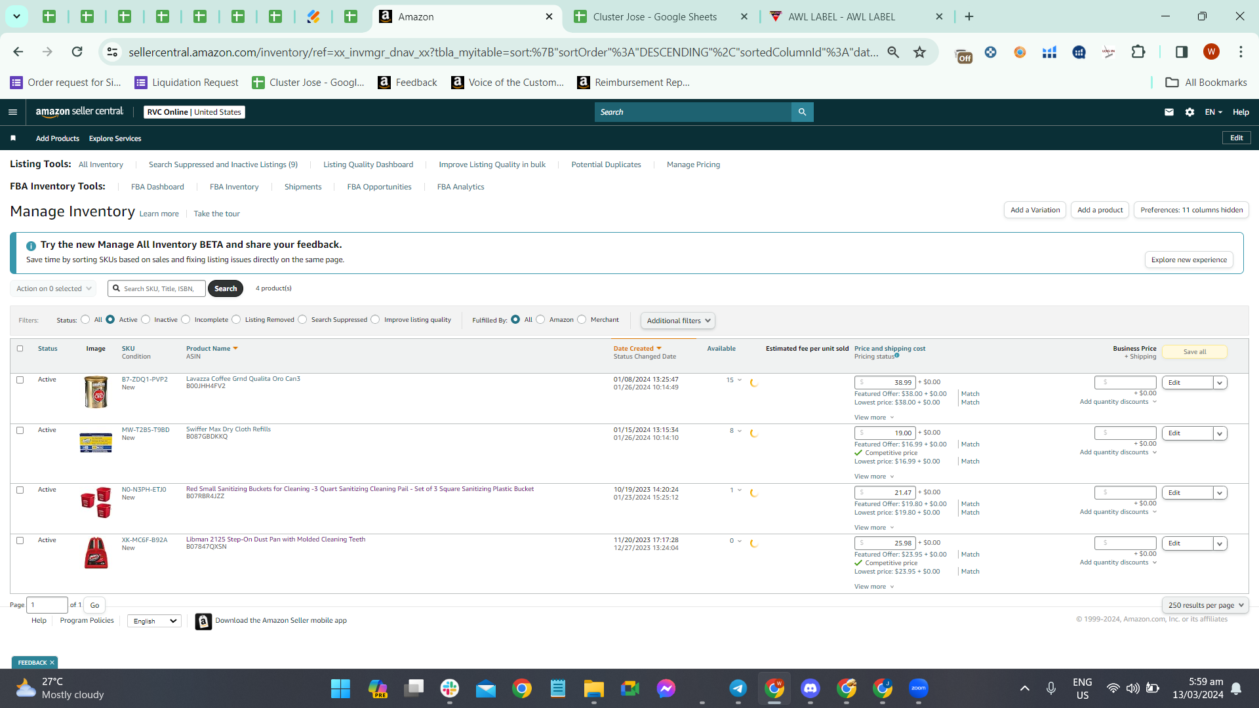Click the page number input field
This screenshot has width=1259, height=708.
point(47,605)
